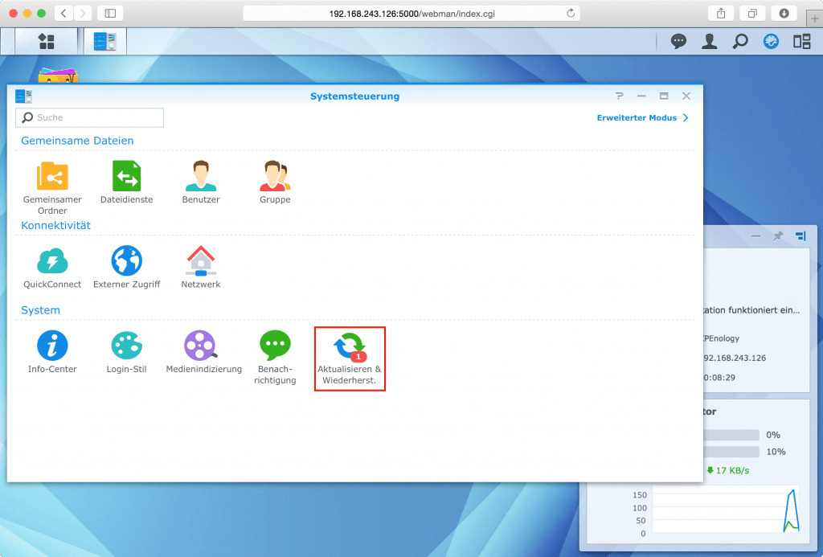Viewport: 823px width, 557px height.
Task: Open Medienindizierung settings
Action: (x=203, y=352)
